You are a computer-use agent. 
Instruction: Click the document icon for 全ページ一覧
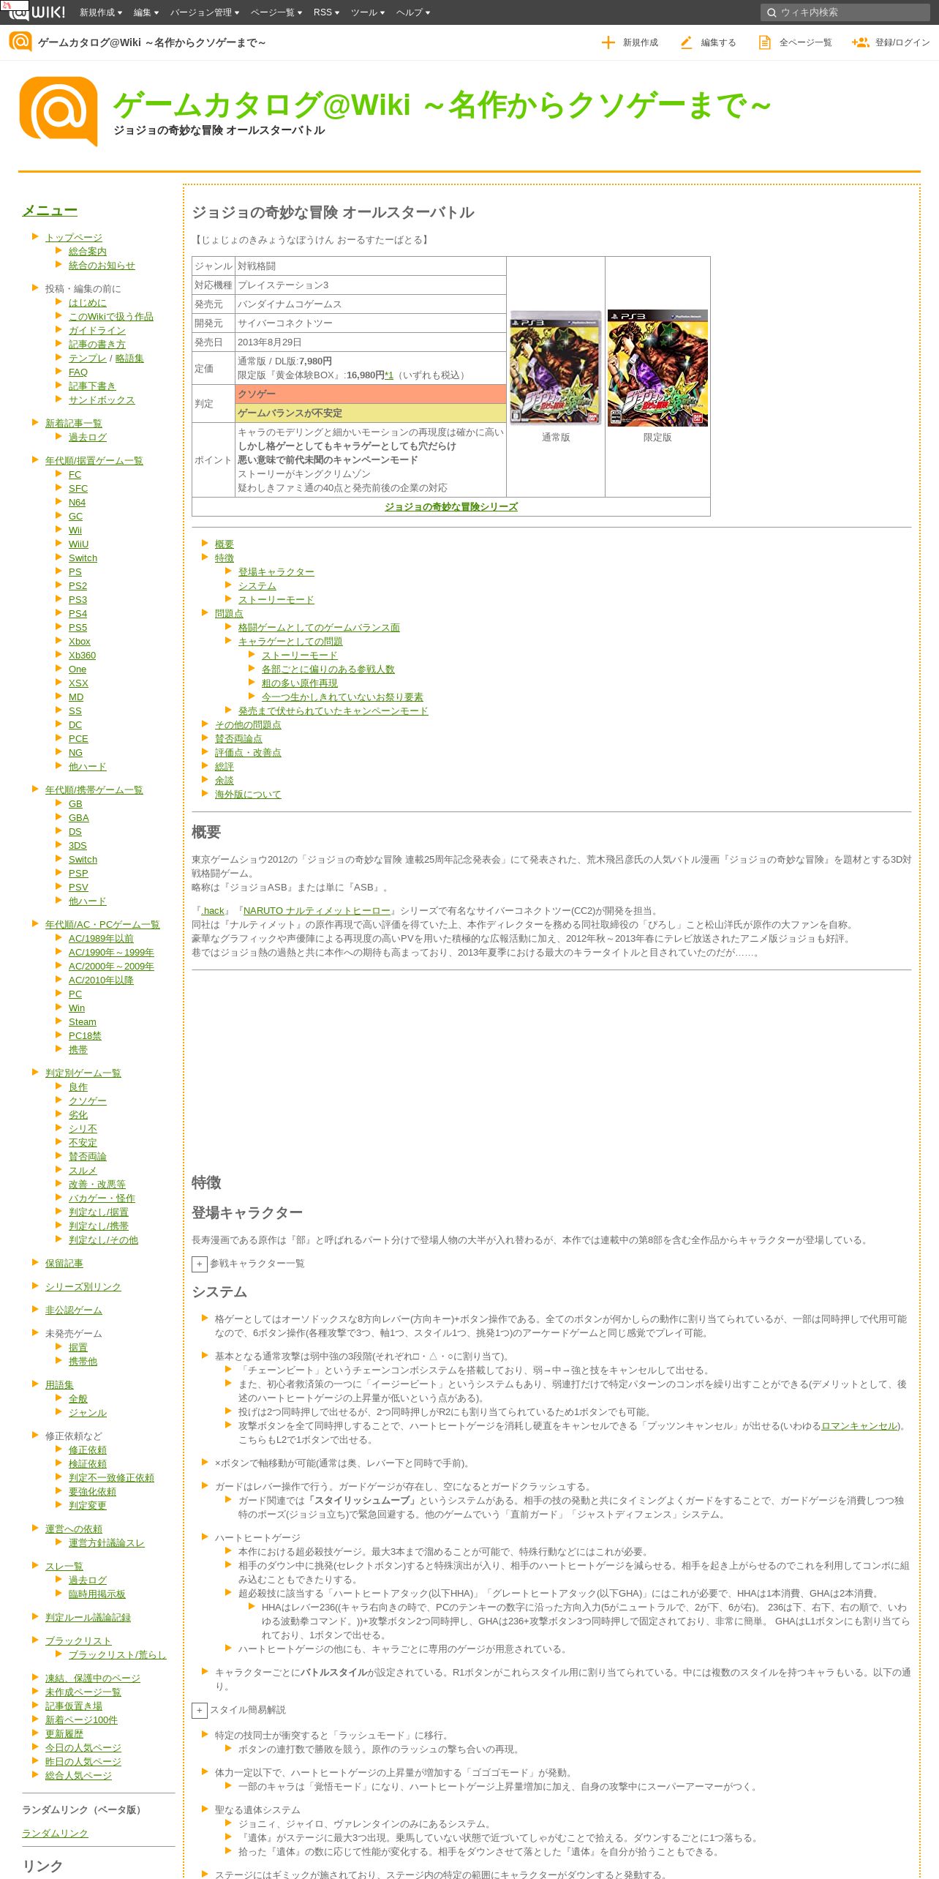tap(764, 42)
